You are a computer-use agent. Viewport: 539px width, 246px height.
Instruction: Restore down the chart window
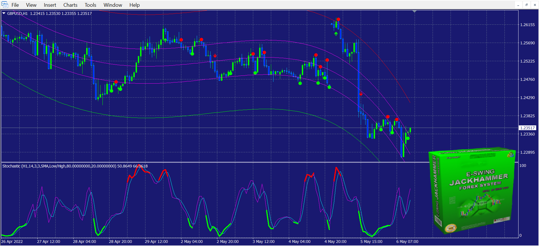(x=527, y=5)
